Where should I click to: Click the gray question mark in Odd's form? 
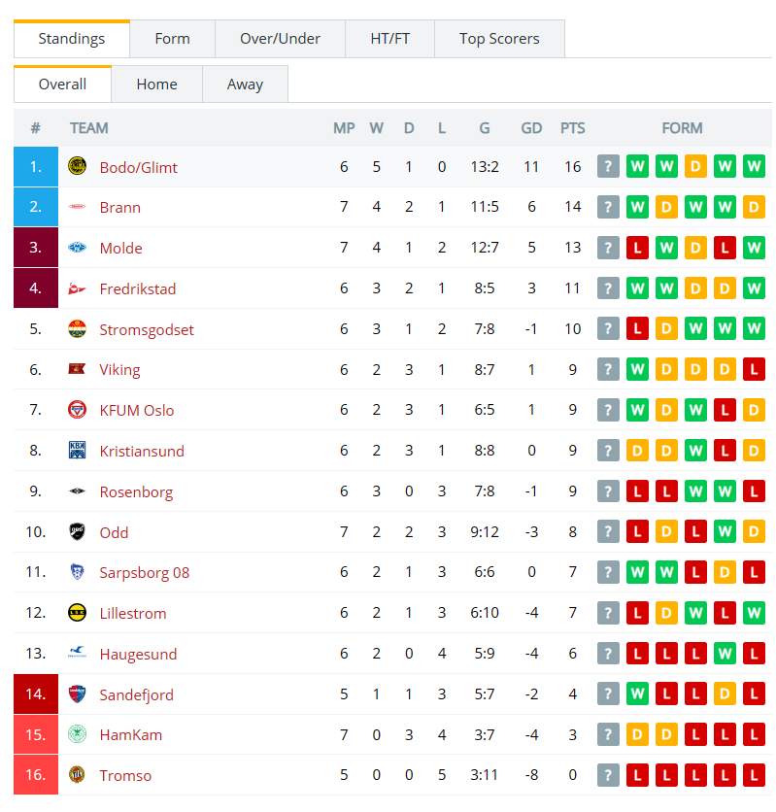coord(608,532)
